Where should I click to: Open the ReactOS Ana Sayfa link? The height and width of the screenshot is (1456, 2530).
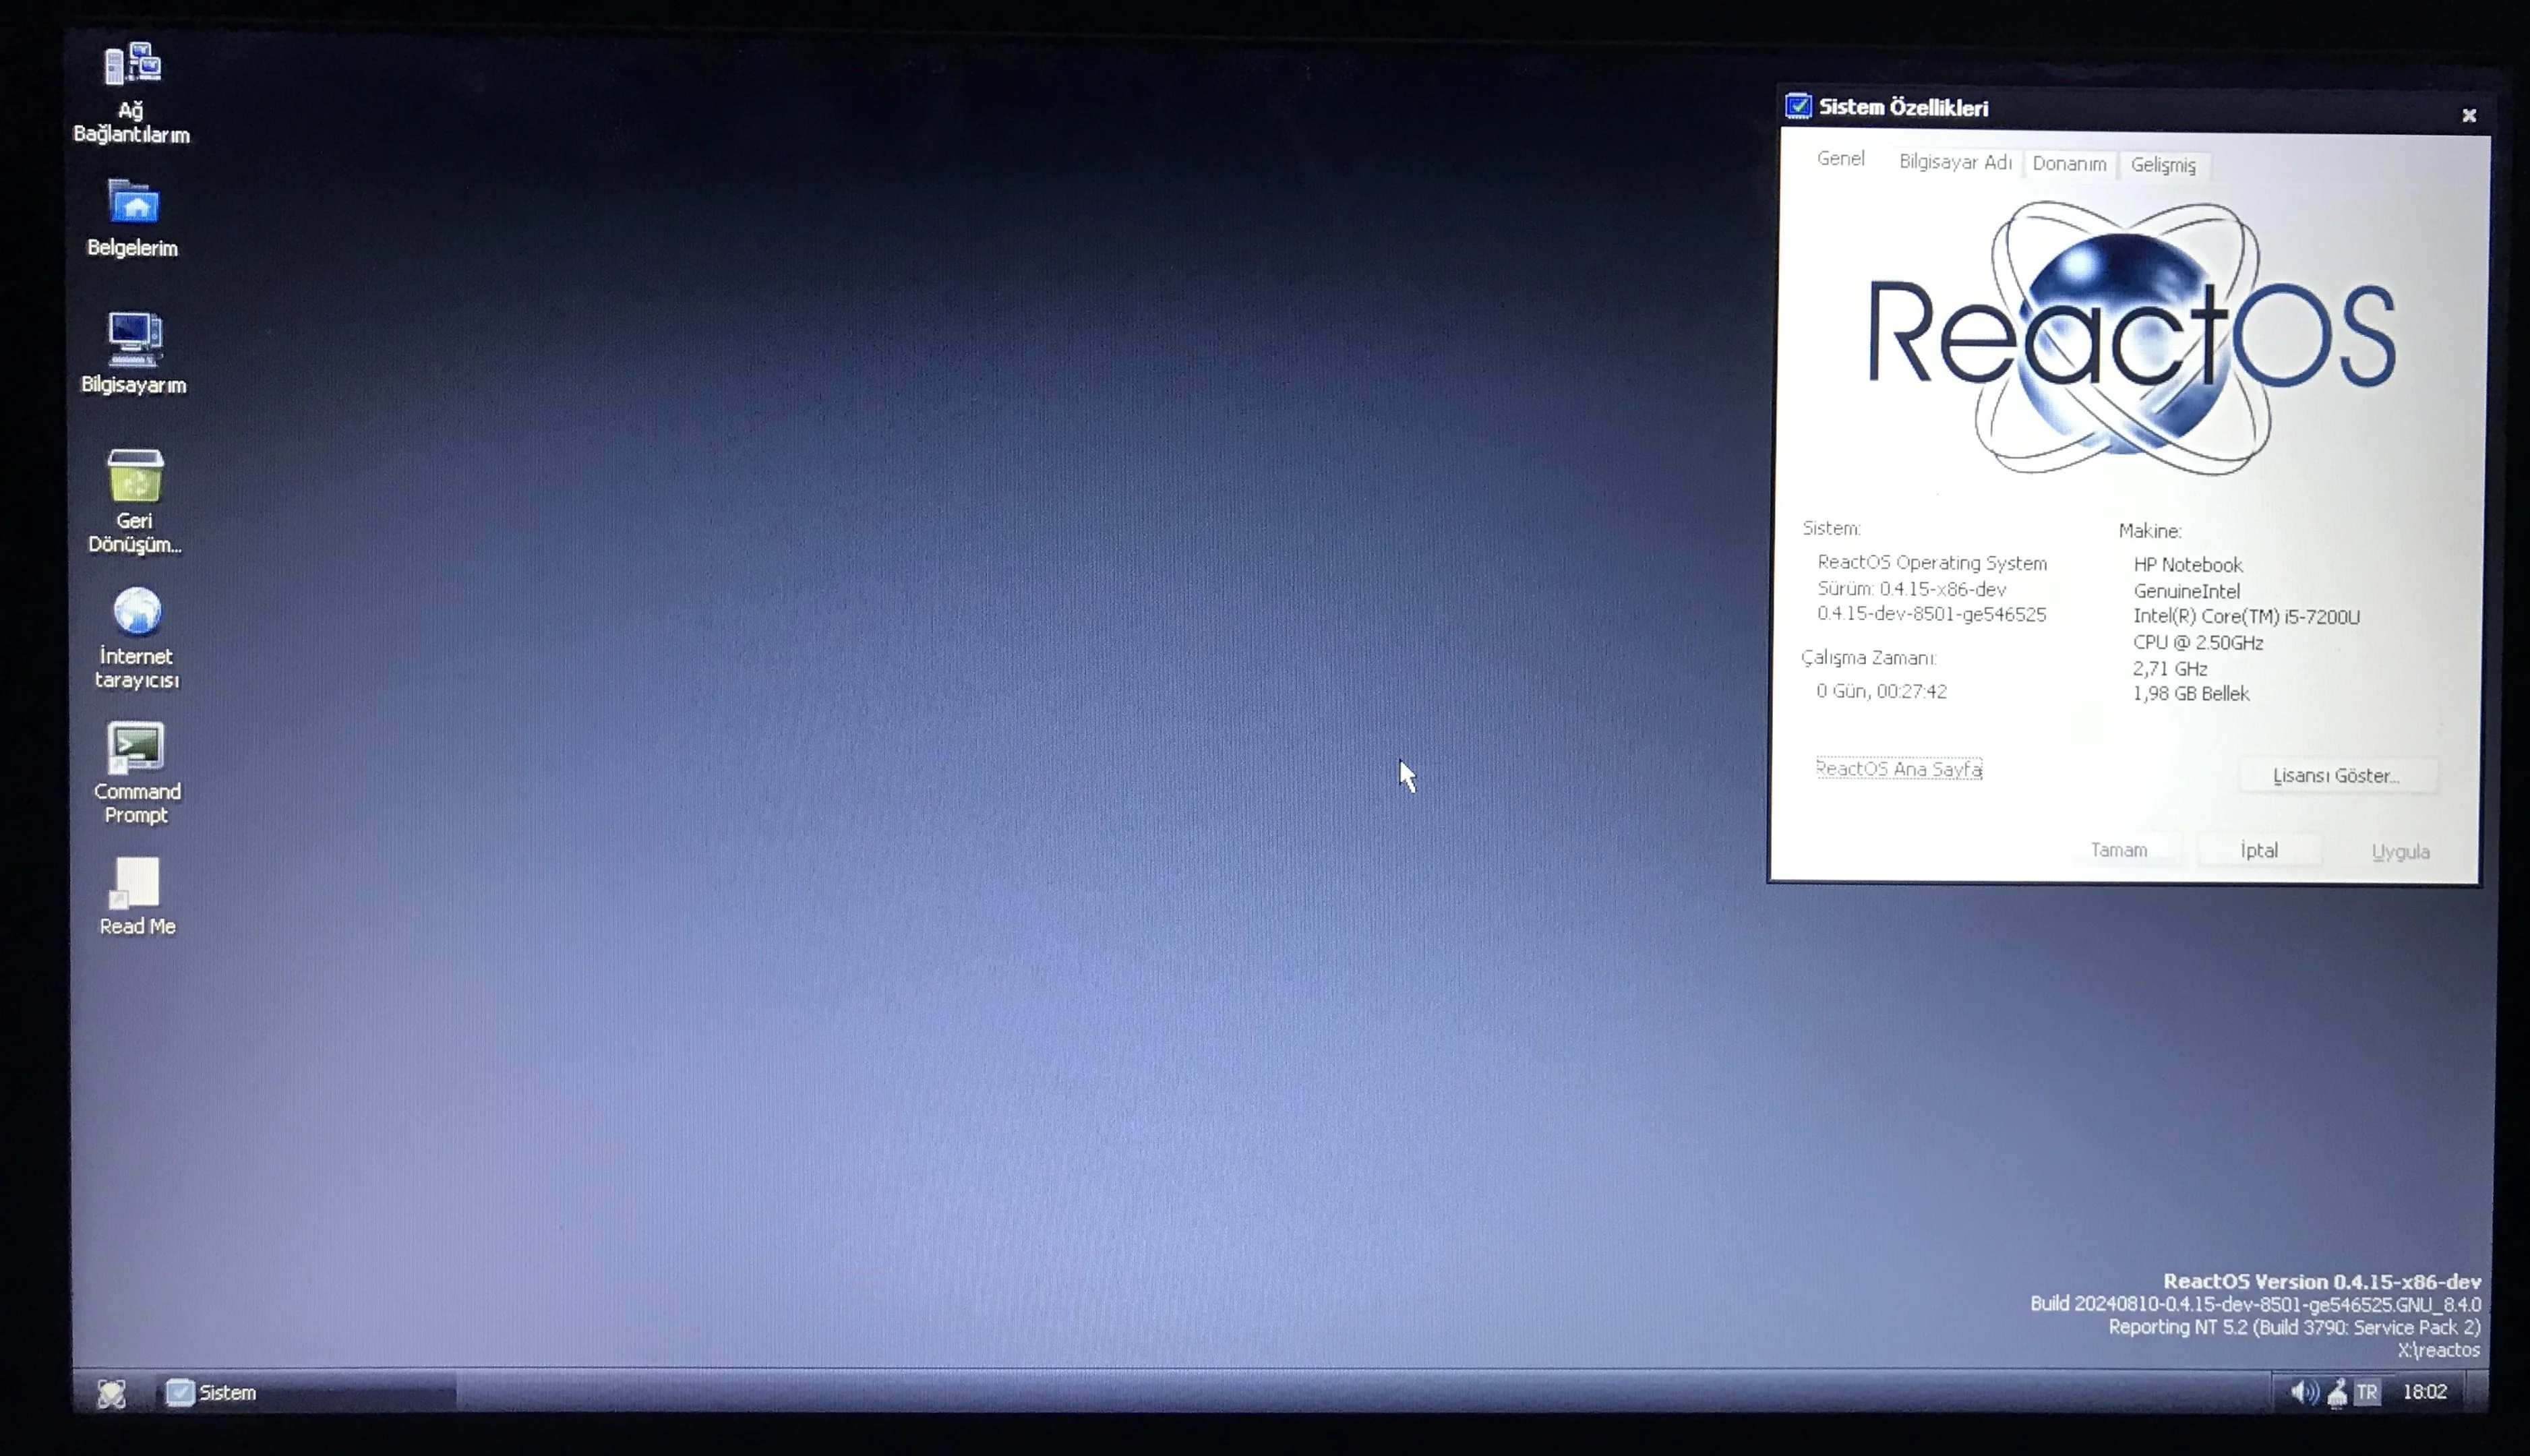1898,769
